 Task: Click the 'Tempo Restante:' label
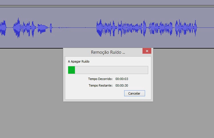100,85
